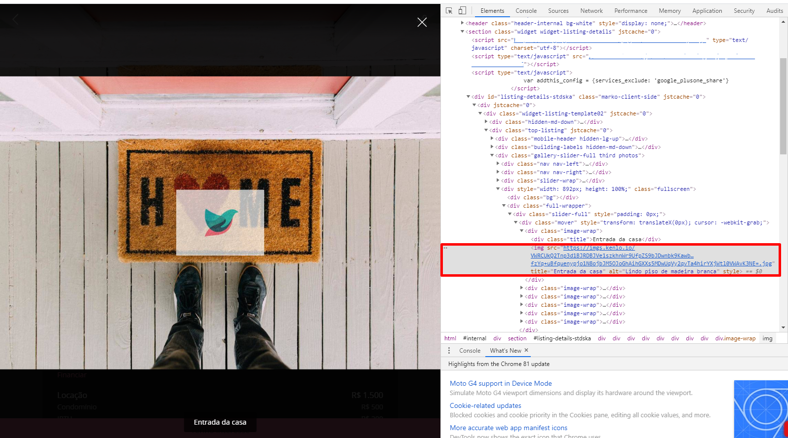Expand the nav nav-left div

(498, 164)
